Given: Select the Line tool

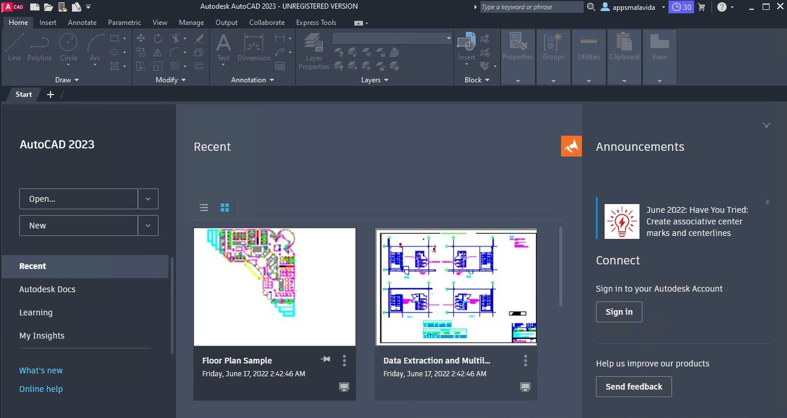Looking at the screenshot, I should pos(15,47).
